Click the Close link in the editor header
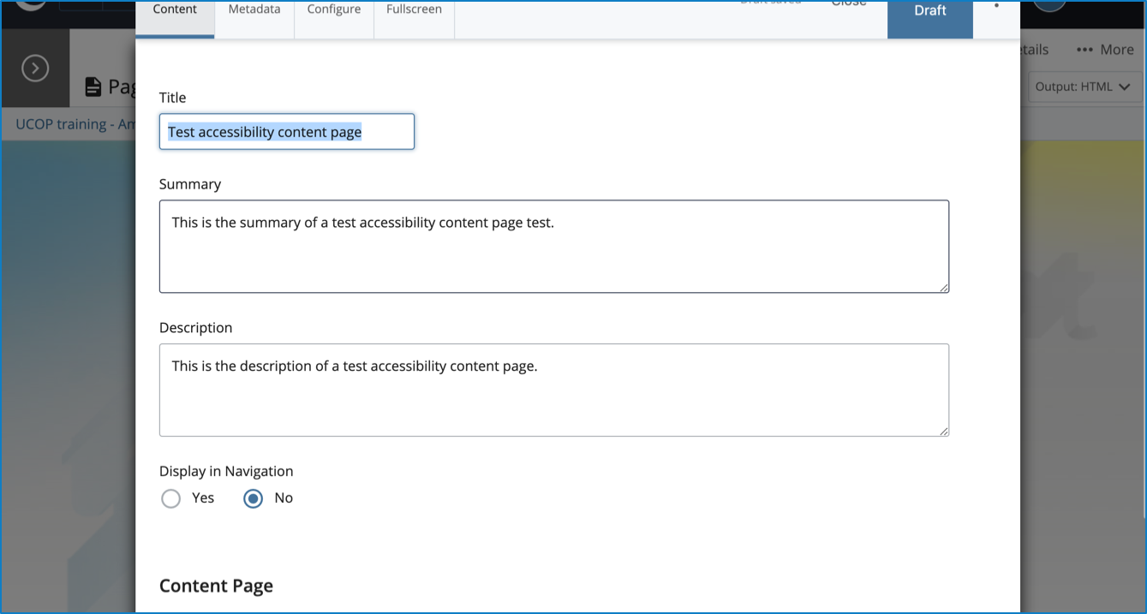The width and height of the screenshot is (1147, 614). click(x=849, y=3)
